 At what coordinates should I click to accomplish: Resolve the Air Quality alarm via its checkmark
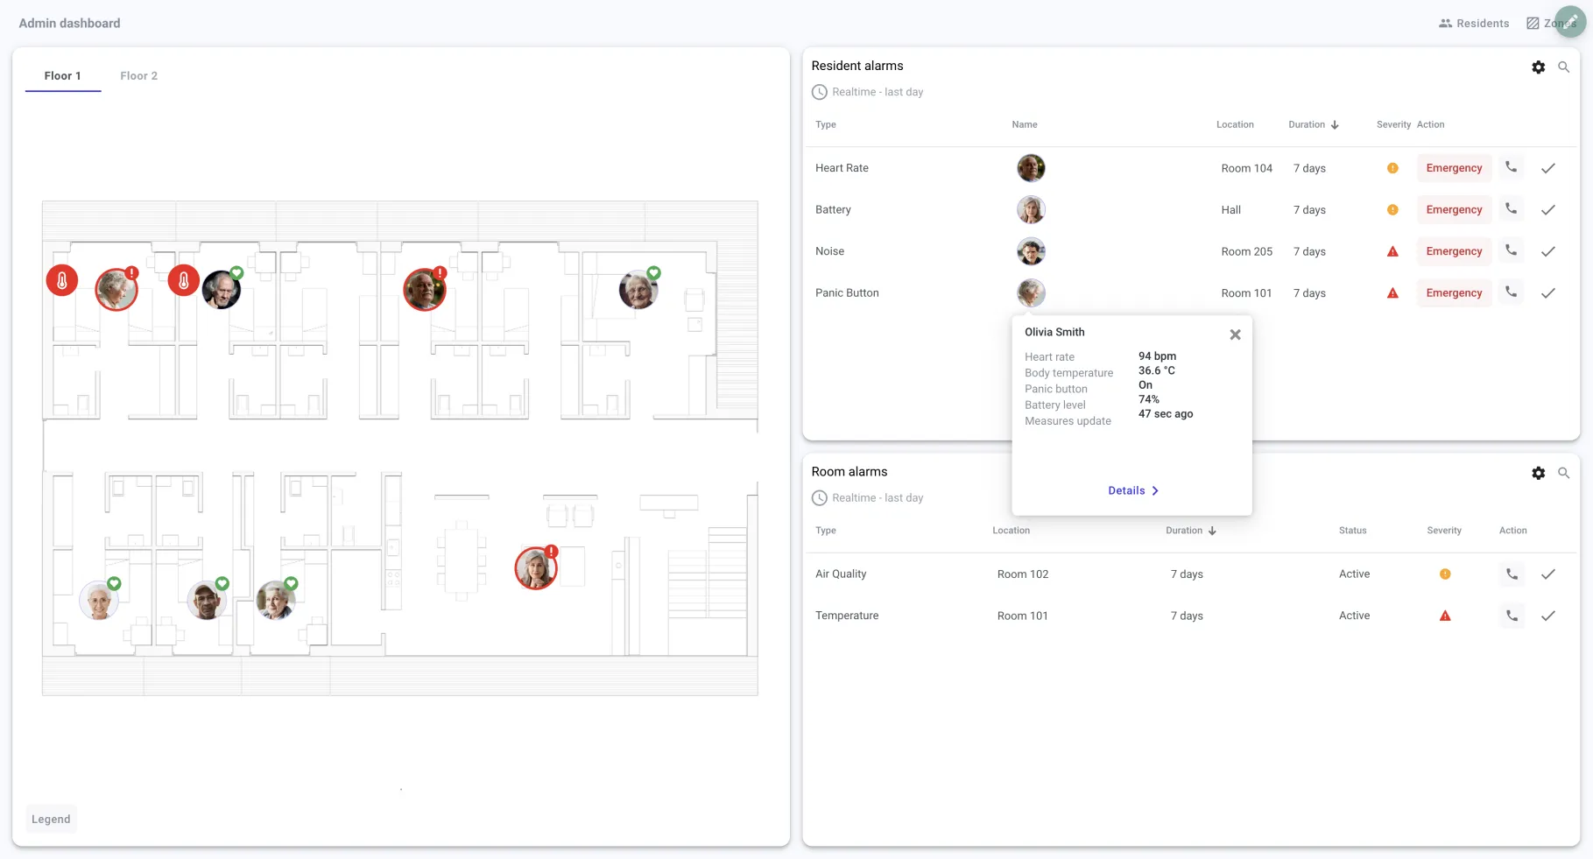click(x=1548, y=574)
